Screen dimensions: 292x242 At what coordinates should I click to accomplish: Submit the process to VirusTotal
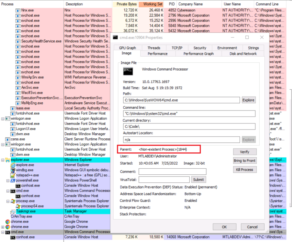point(198,180)
